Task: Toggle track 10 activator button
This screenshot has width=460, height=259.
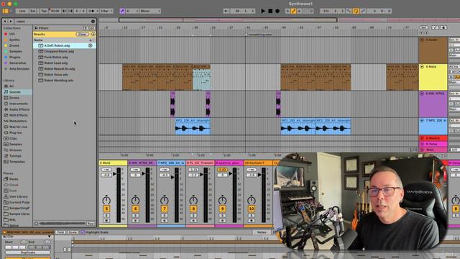Action: pos(252,209)
